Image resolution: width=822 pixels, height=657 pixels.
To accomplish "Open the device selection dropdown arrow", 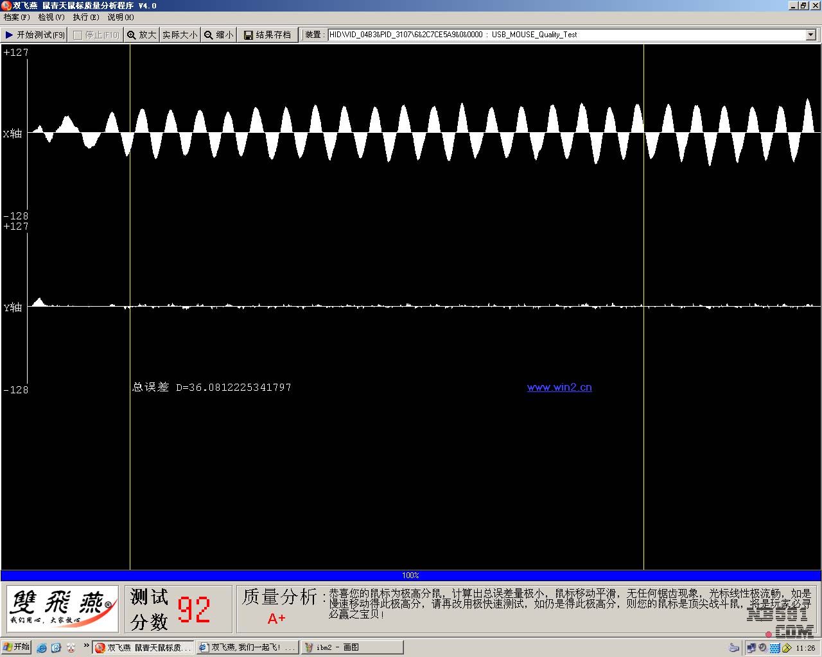I will (x=810, y=35).
